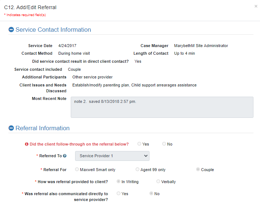The image size is (260, 205).
Task: Click the Referred To field label
Action: coord(50,156)
